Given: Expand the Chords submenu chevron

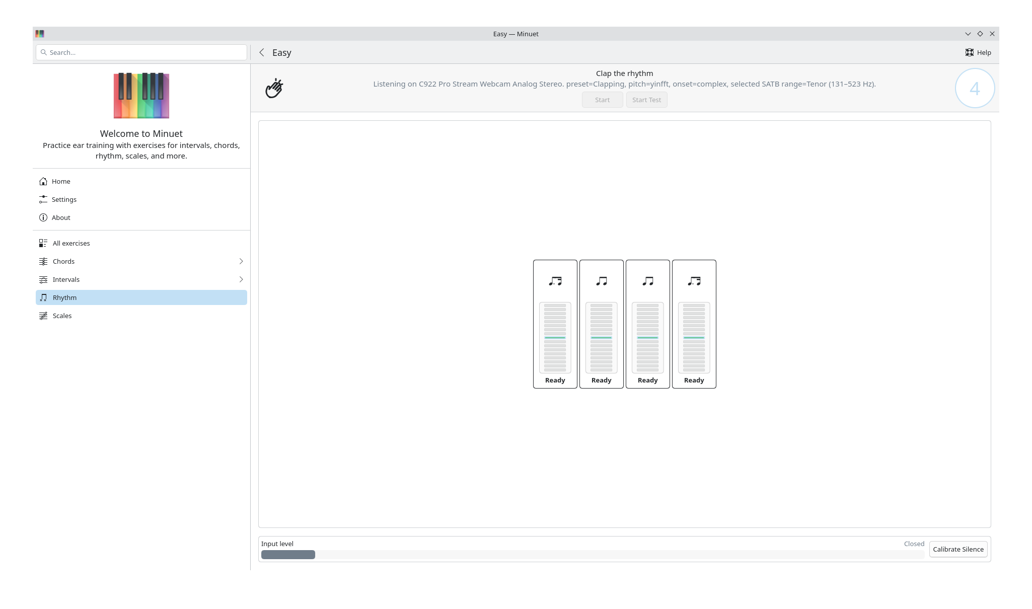Looking at the screenshot, I should (x=241, y=261).
